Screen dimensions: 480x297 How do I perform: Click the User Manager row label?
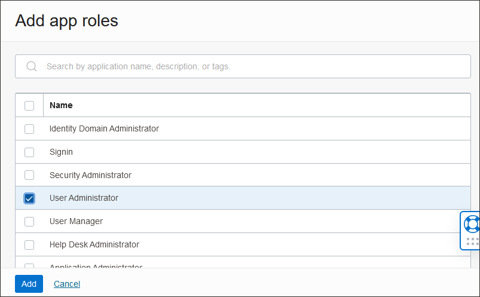point(76,221)
